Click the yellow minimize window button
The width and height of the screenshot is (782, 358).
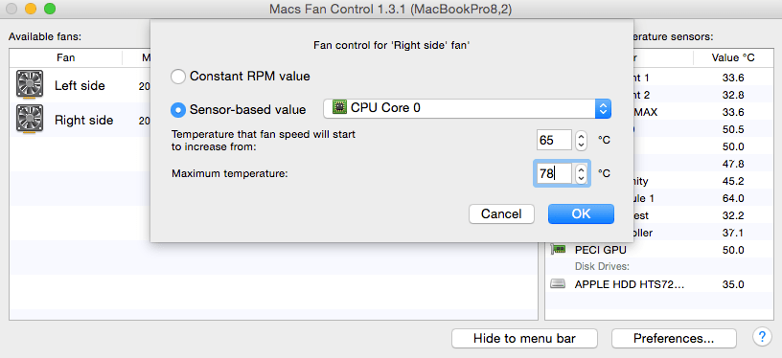click(x=31, y=9)
